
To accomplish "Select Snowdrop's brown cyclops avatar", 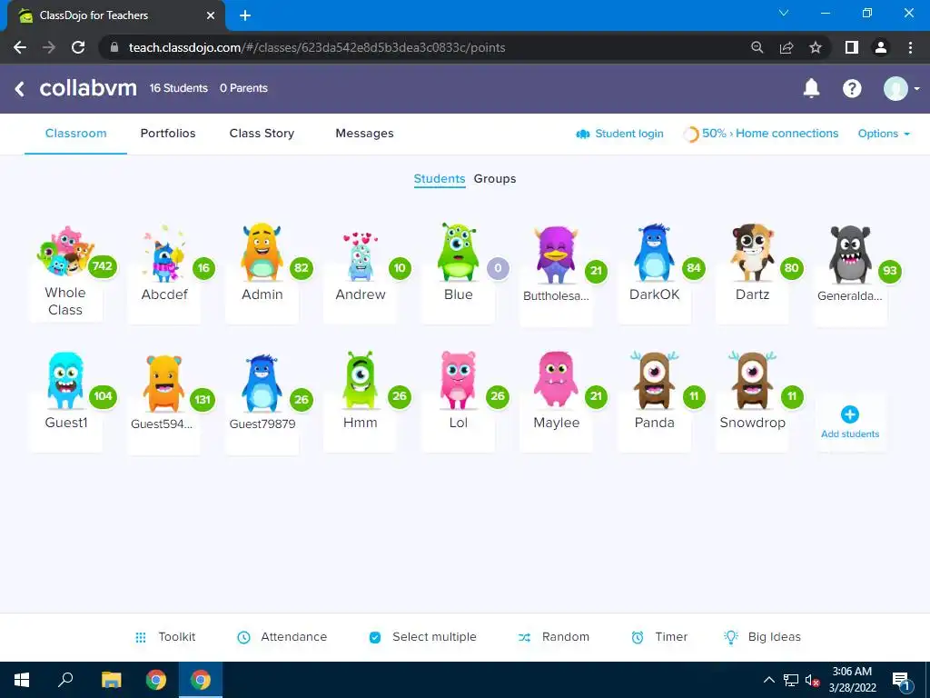I will [752, 381].
